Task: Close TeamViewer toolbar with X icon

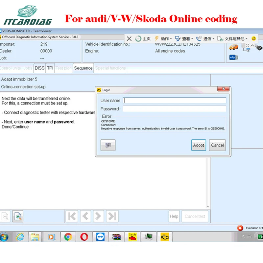Action: [129, 39]
